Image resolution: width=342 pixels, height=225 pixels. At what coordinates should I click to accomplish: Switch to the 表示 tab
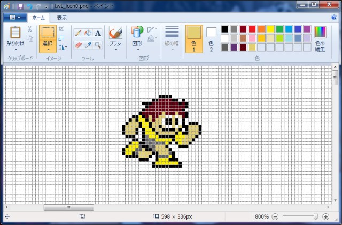tap(62, 18)
